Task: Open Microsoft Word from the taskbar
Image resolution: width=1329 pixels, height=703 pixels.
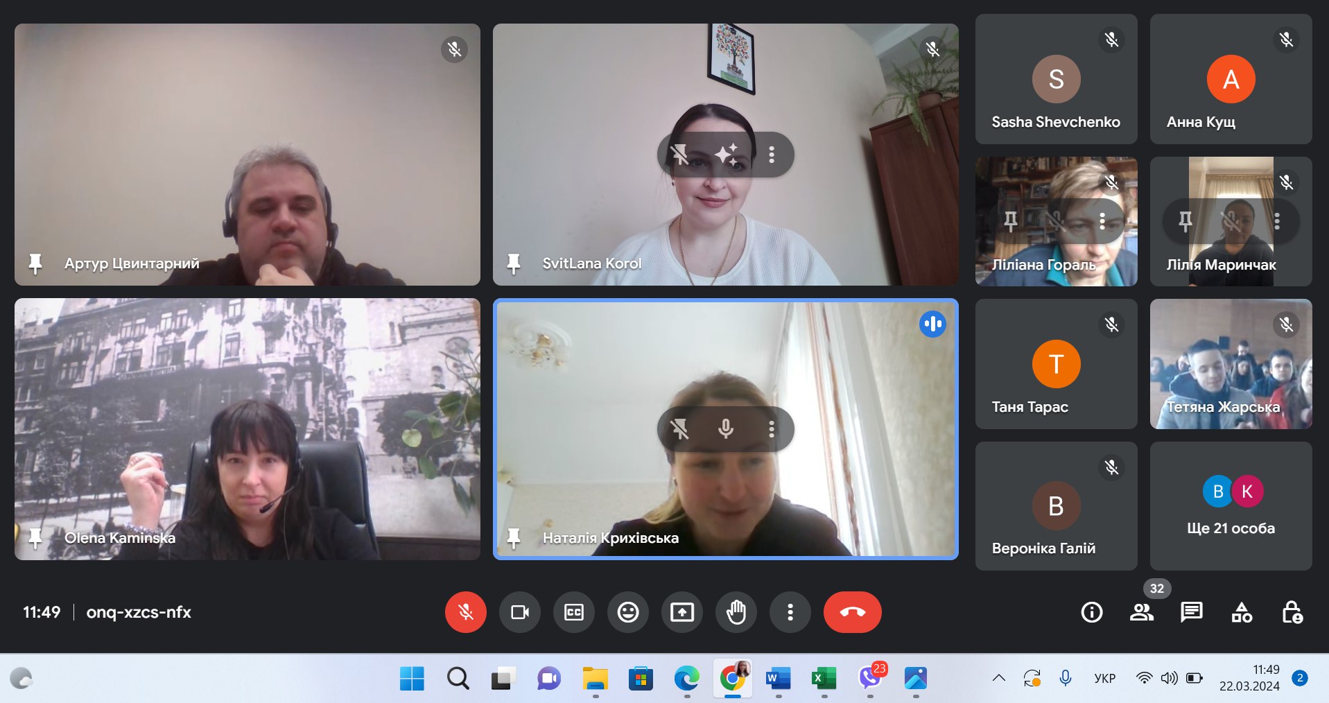Action: coord(778,678)
